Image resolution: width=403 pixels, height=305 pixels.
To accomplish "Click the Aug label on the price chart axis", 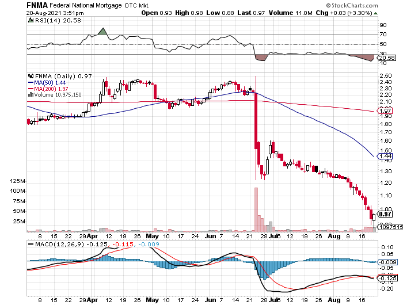I will 334,236.
